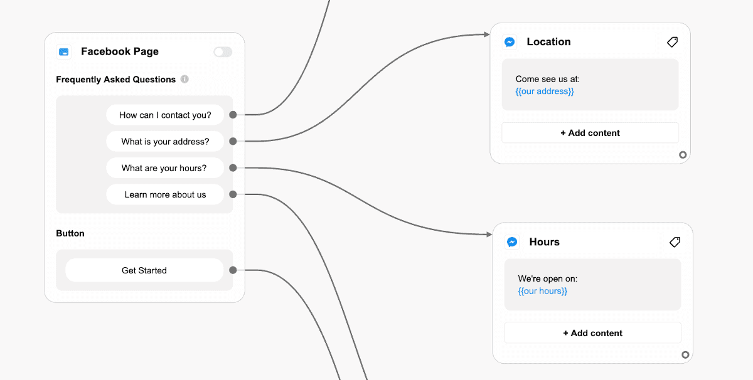Open the tag icon on Location card

672,42
